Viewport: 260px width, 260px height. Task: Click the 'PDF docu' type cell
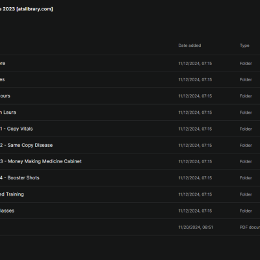coord(250,227)
